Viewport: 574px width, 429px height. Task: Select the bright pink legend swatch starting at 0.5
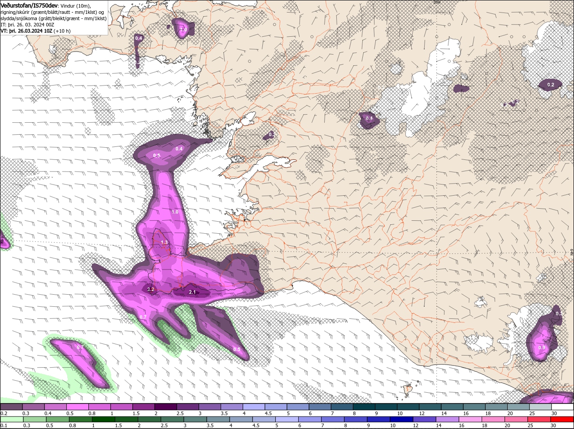[x=77, y=407]
